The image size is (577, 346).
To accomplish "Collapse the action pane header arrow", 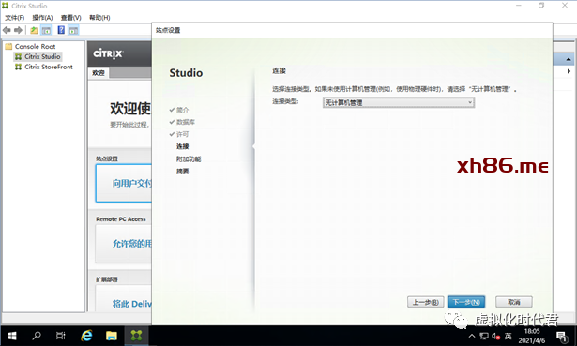I will click(569, 59).
